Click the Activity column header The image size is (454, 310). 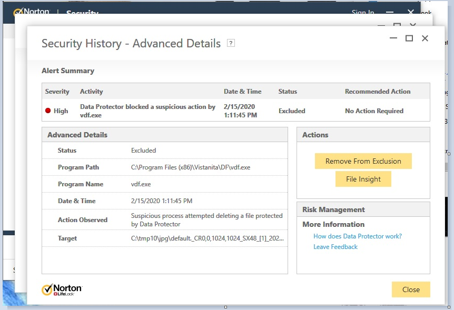point(92,92)
